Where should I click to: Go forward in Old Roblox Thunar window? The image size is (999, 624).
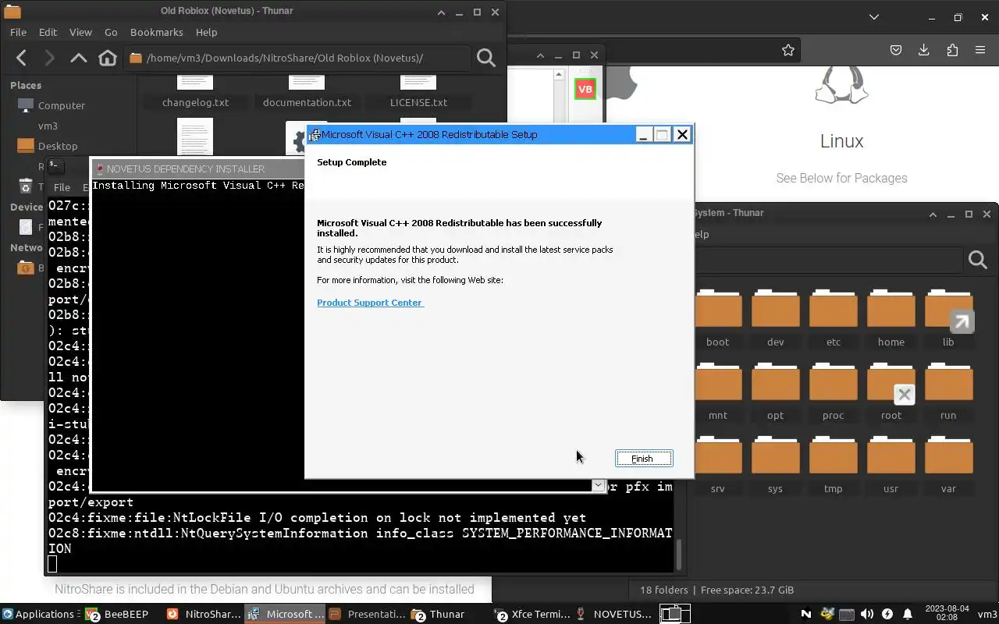(x=49, y=58)
